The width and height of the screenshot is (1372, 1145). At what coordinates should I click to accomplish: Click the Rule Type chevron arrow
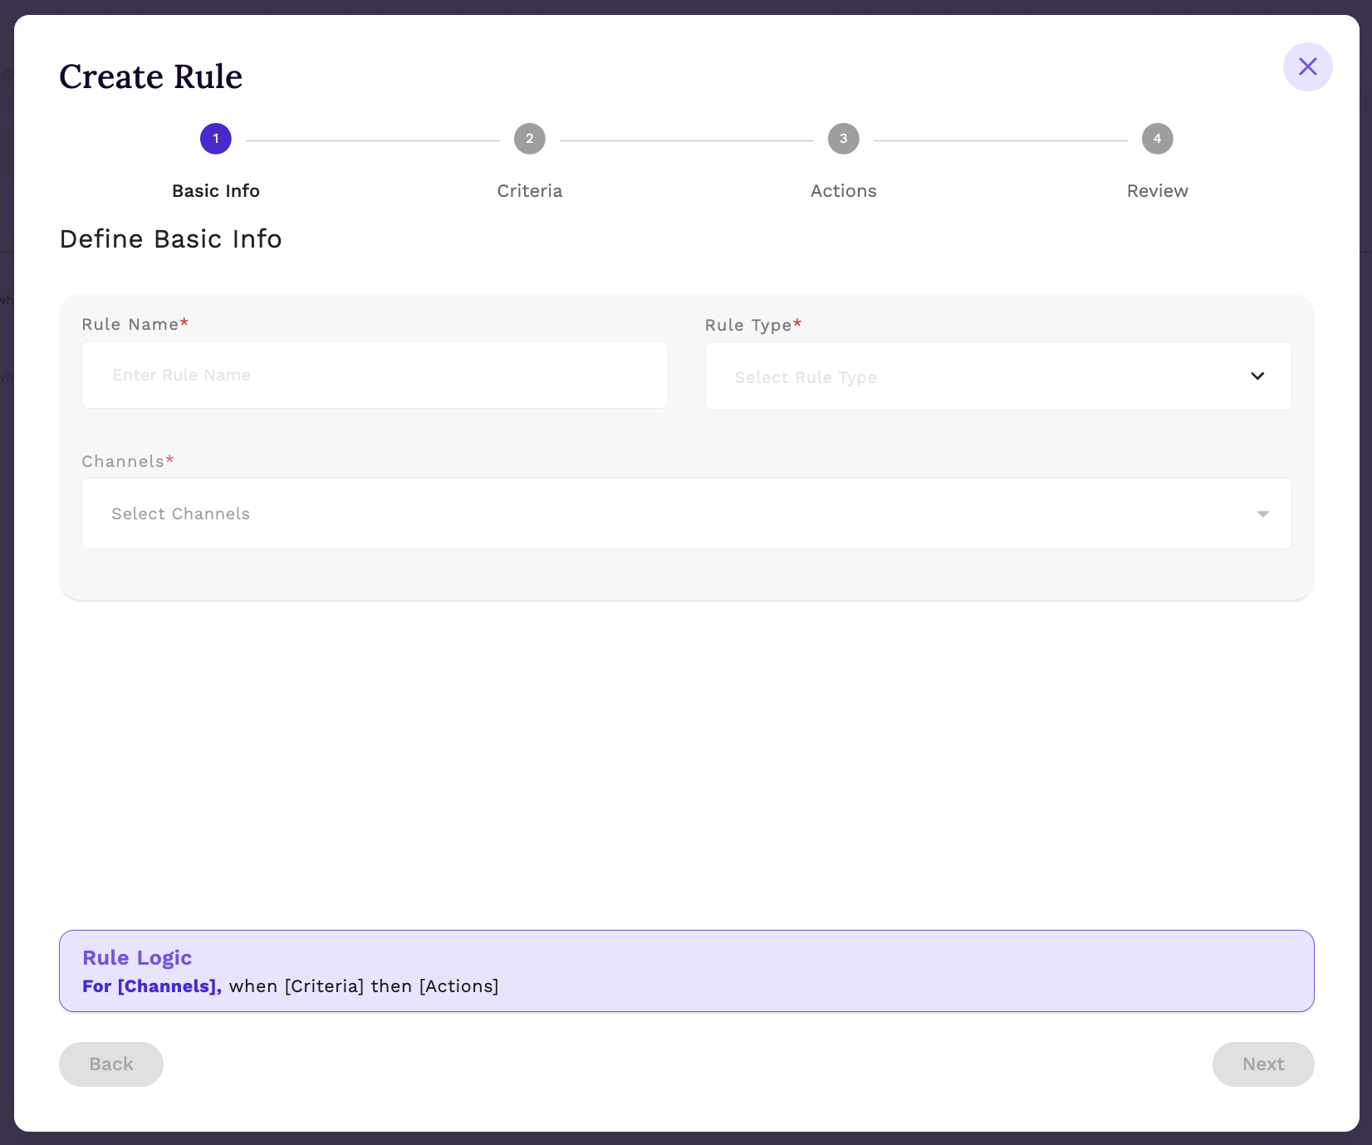1257,376
